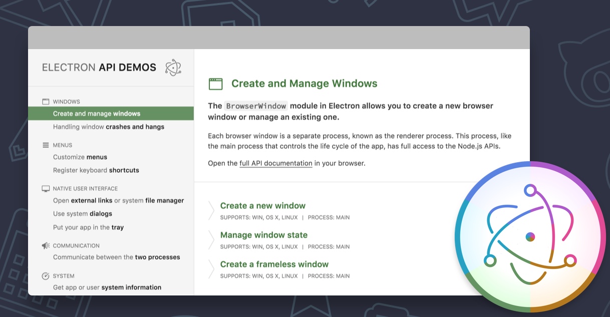Click the Native User Interface monitor icon
This screenshot has height=317, width=610.
pyautogui.click(x=46, y=189)
